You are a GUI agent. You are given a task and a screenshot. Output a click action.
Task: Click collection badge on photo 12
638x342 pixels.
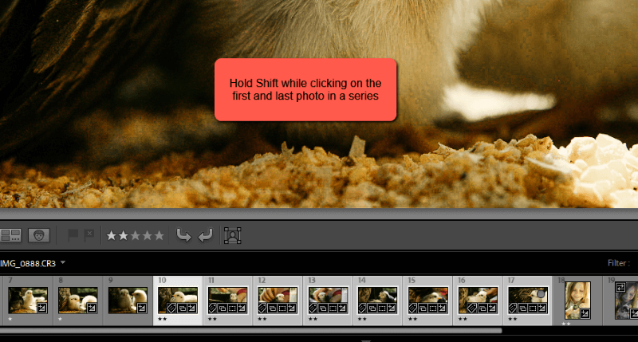[272, 309]
